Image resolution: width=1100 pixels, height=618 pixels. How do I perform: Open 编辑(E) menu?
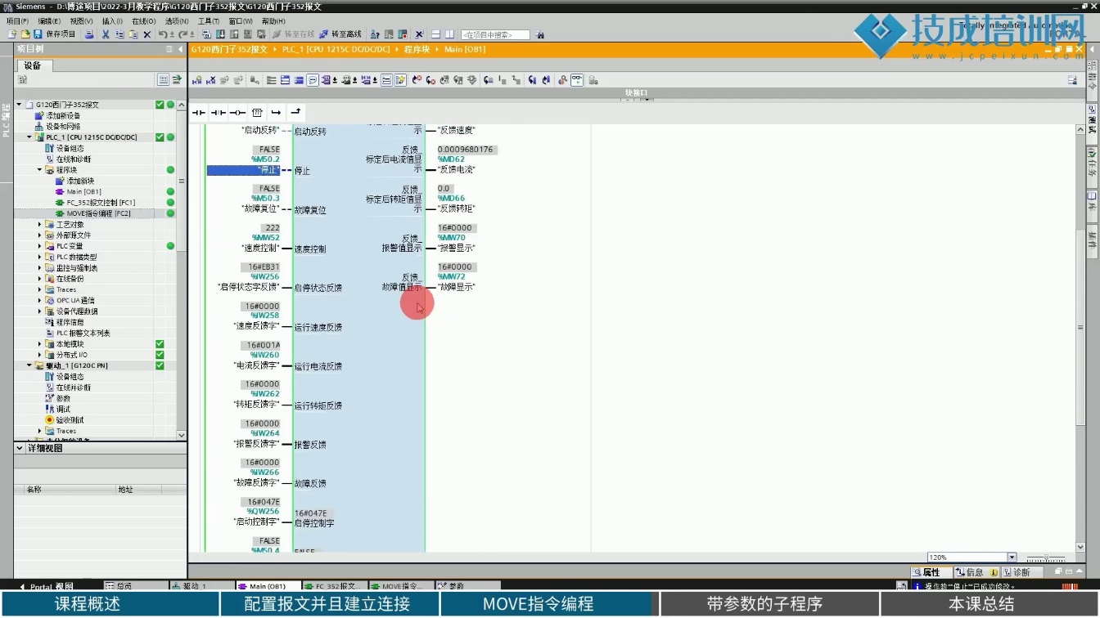[49, 20]
